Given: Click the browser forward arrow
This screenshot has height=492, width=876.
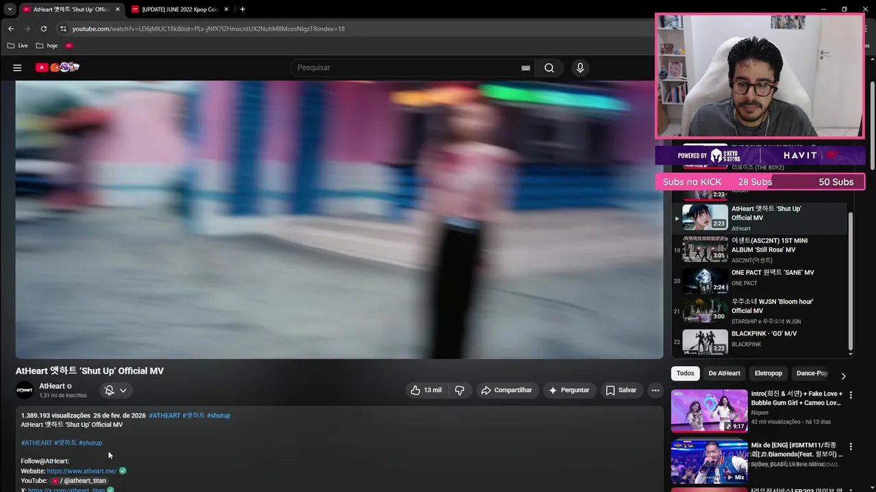Looking at the screenshot, I should 27,29.
